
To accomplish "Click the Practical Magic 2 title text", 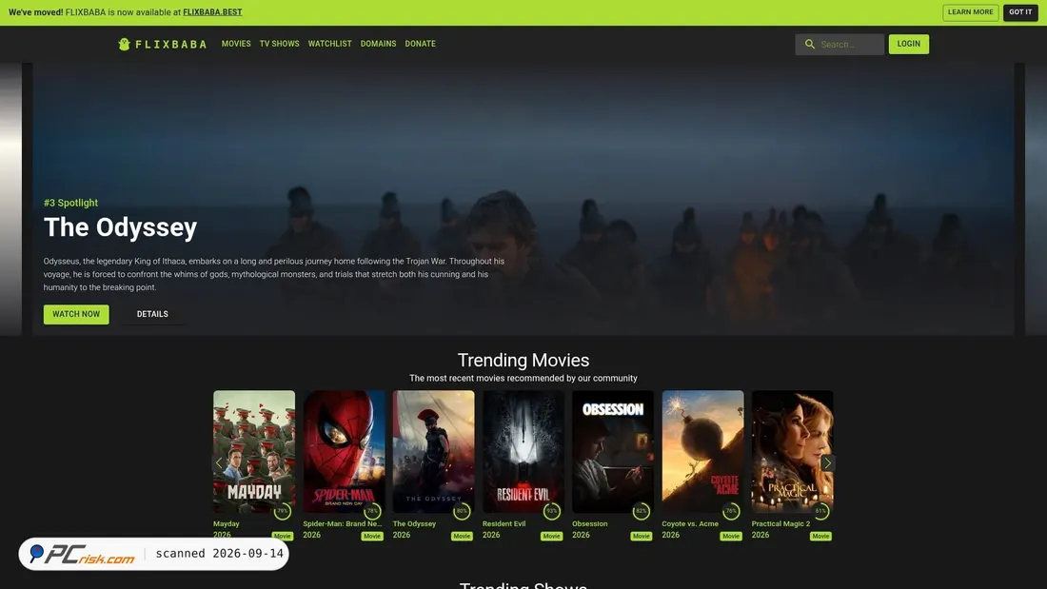I will 780,523.
